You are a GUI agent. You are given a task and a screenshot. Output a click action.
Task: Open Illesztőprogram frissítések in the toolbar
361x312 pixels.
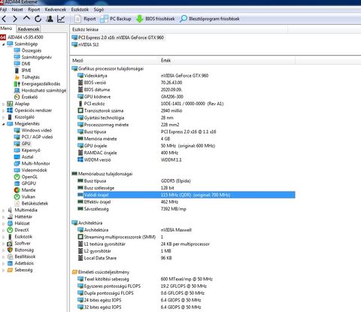(x=210, y=19)
